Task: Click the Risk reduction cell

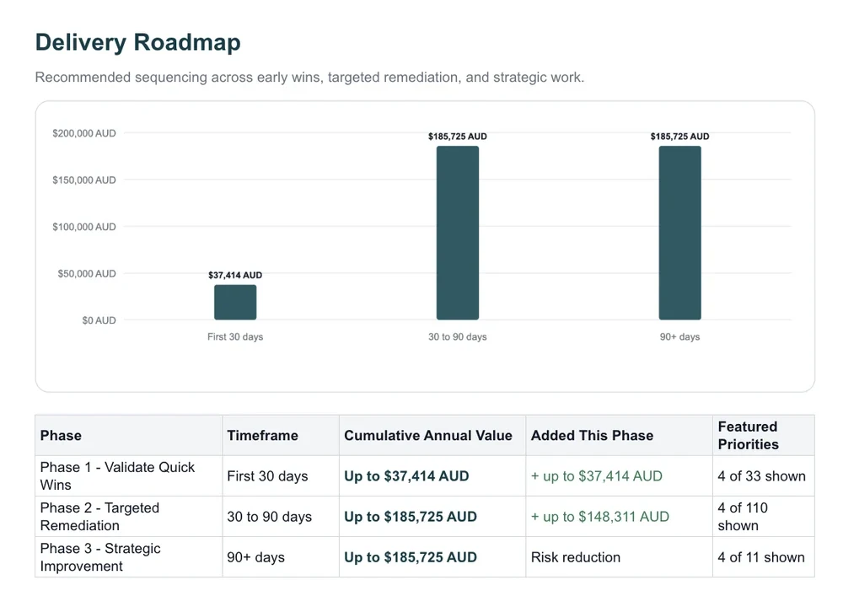Action: (x=620, y=557)
